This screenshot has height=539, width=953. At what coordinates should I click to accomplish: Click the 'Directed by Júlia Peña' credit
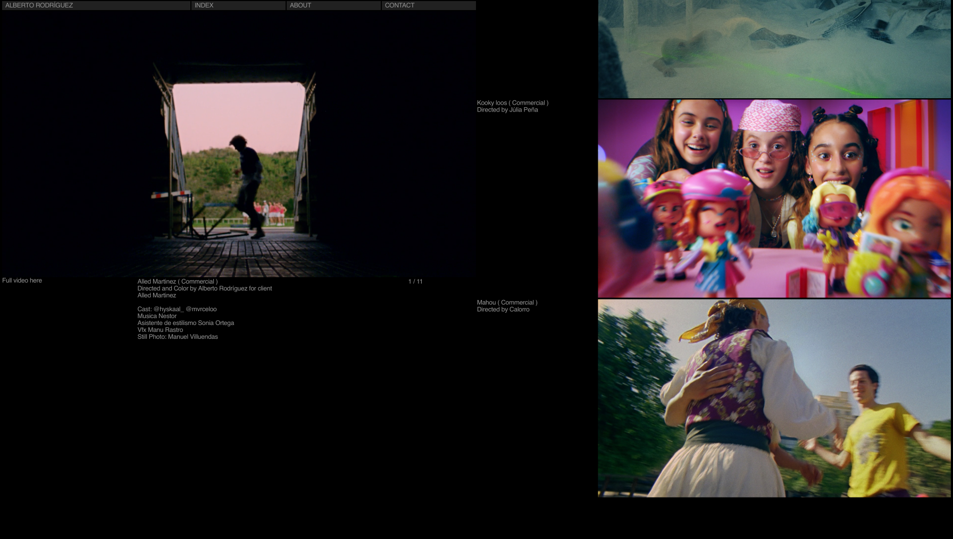[x=507, y=110]
